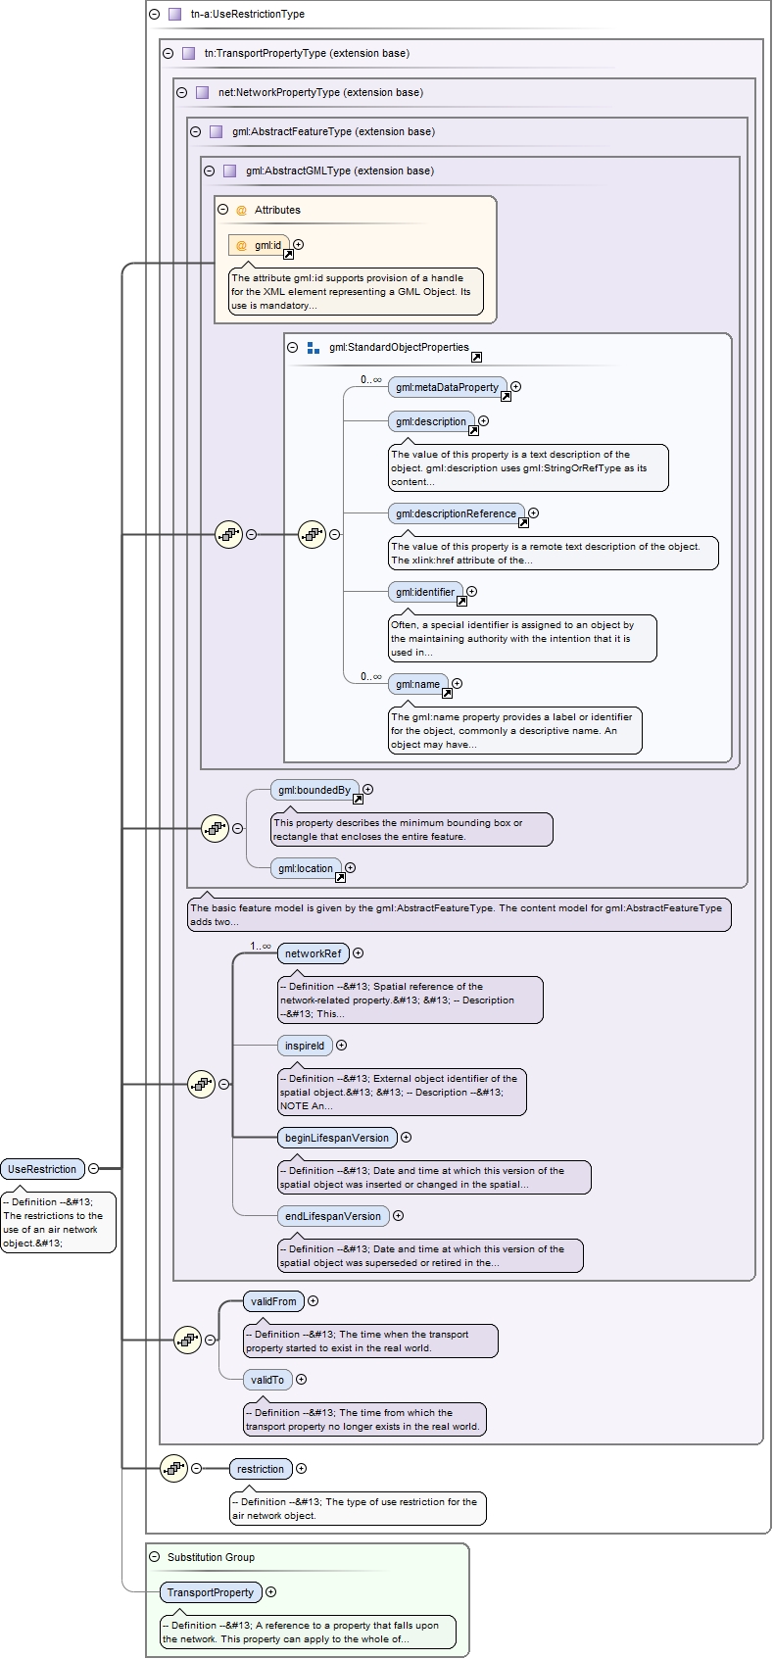The image size is (773, 1659).
Task: Select the beginLifespanVersion element node
Action: (337, 1138)
